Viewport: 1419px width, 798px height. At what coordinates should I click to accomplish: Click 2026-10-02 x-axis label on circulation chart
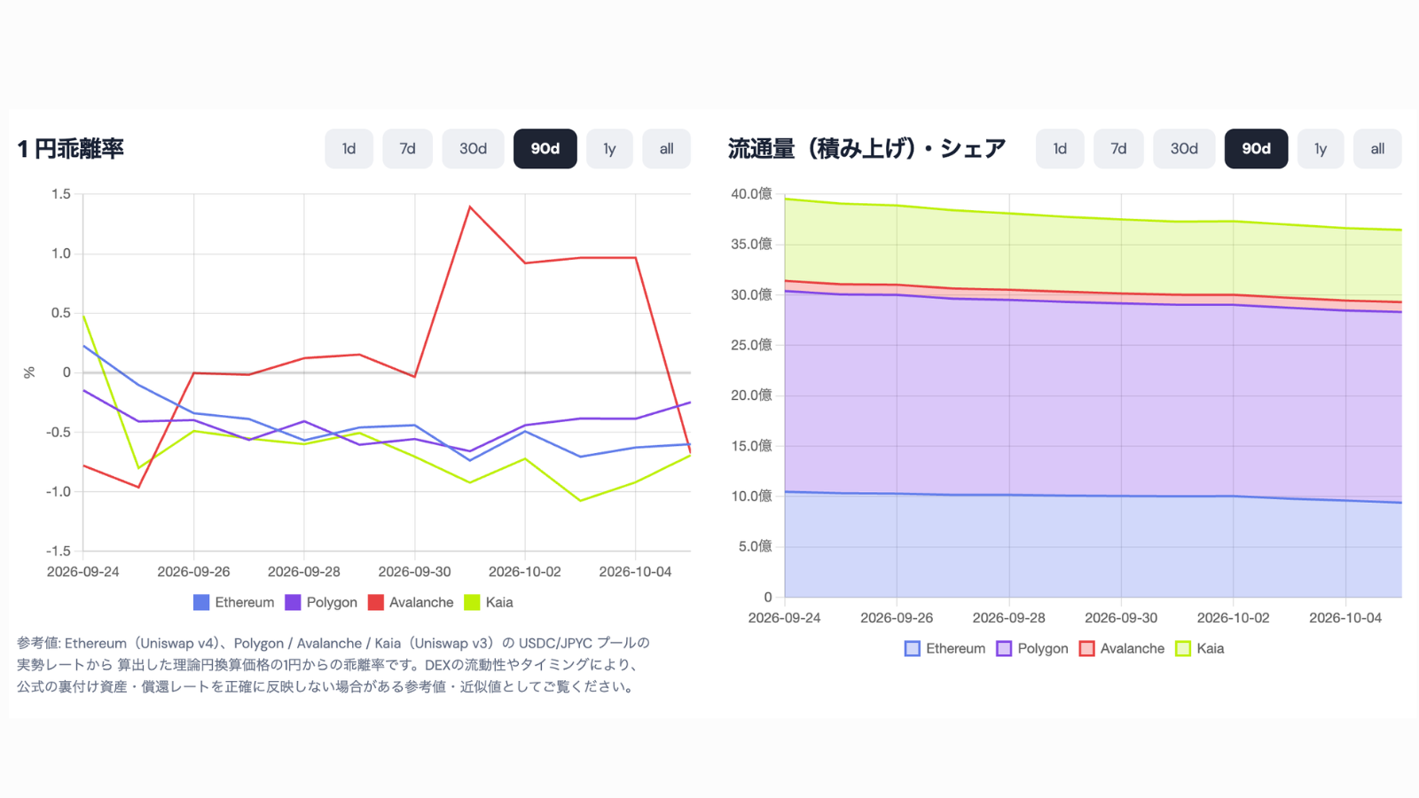pos(1233,618)
